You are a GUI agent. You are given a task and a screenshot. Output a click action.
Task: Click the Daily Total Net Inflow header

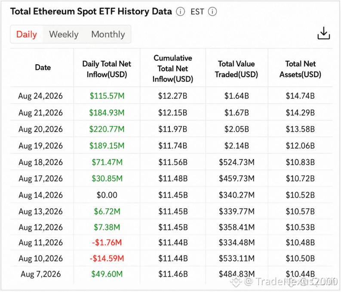(107, 69)
